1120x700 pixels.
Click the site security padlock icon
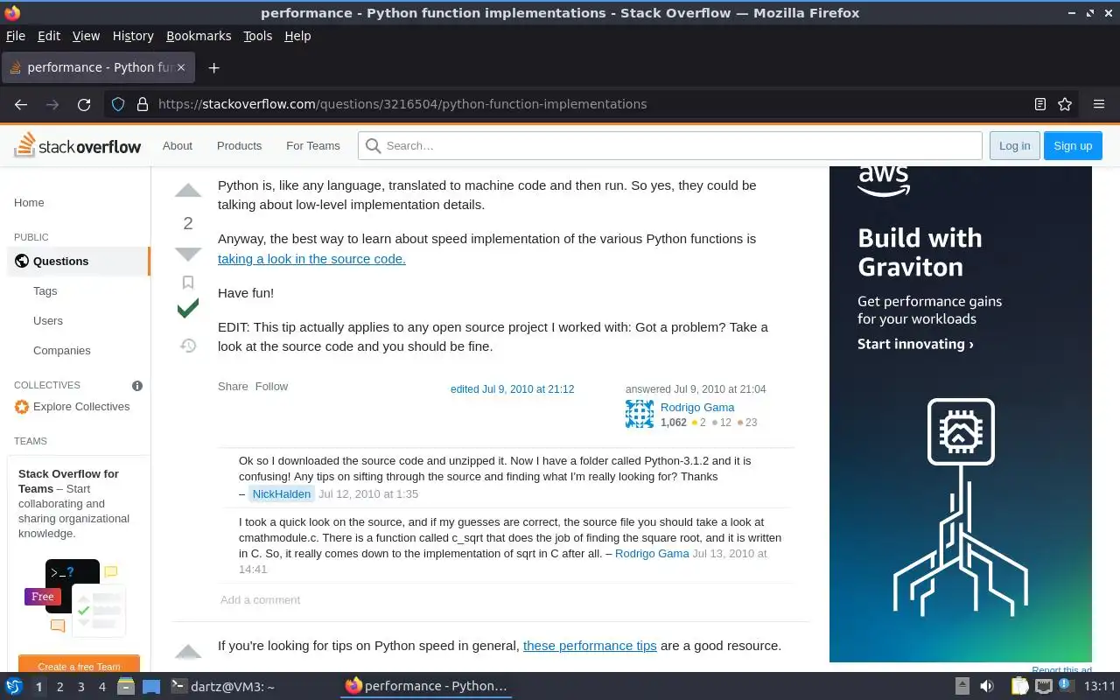(143, 104)
